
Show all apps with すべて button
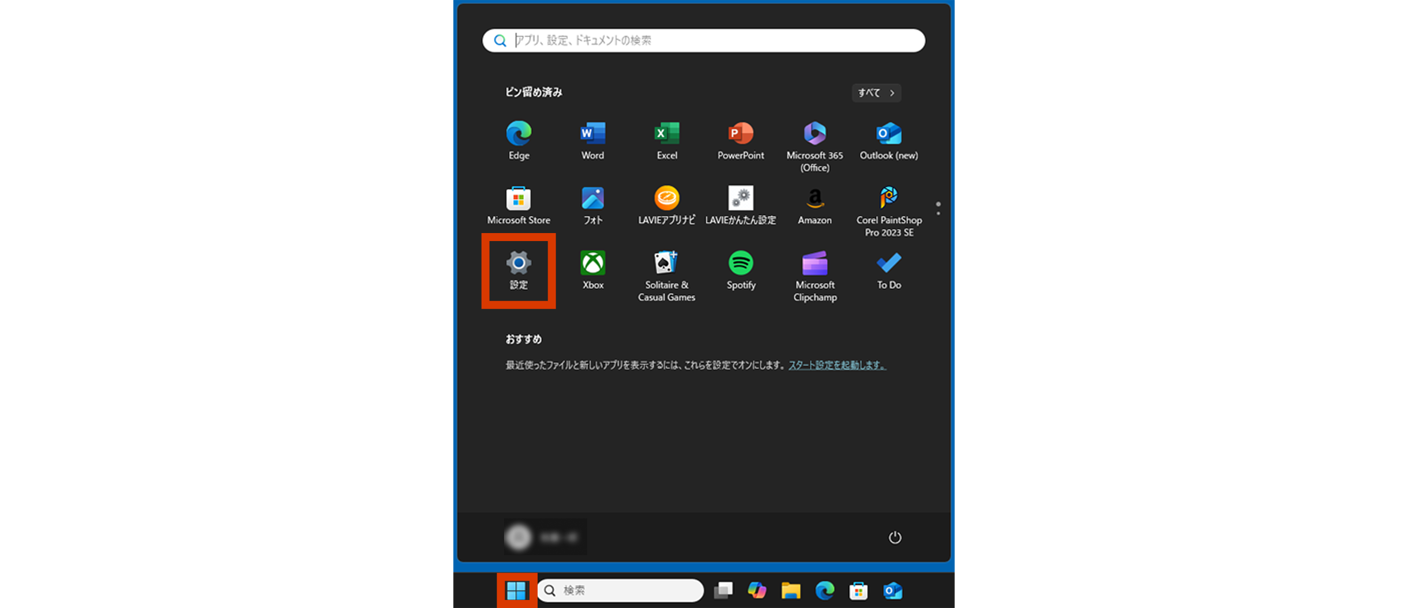click(876, 93)
